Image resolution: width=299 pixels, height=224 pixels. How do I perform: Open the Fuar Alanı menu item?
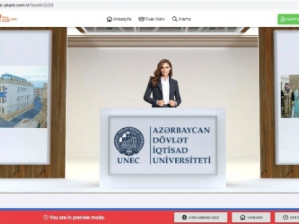[x=151, y=19]
